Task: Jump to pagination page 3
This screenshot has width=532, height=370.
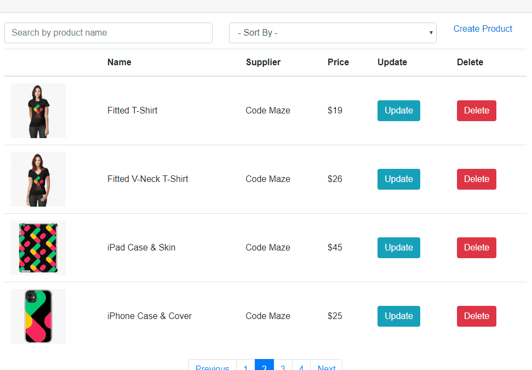Action: coord(283,366)
